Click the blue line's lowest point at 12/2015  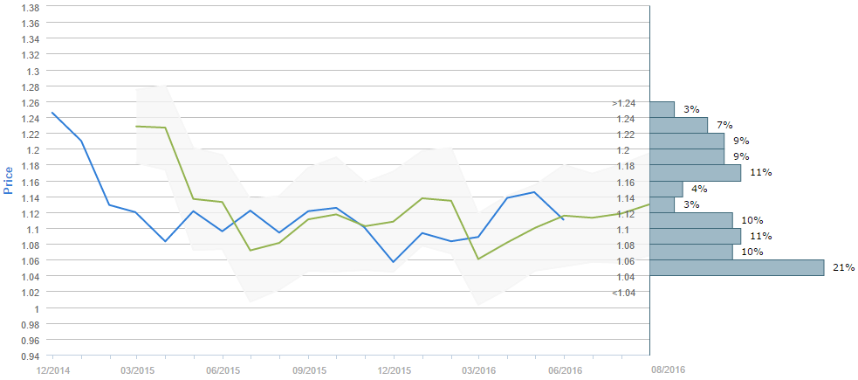pyautogui.click(x=393, y=261)
